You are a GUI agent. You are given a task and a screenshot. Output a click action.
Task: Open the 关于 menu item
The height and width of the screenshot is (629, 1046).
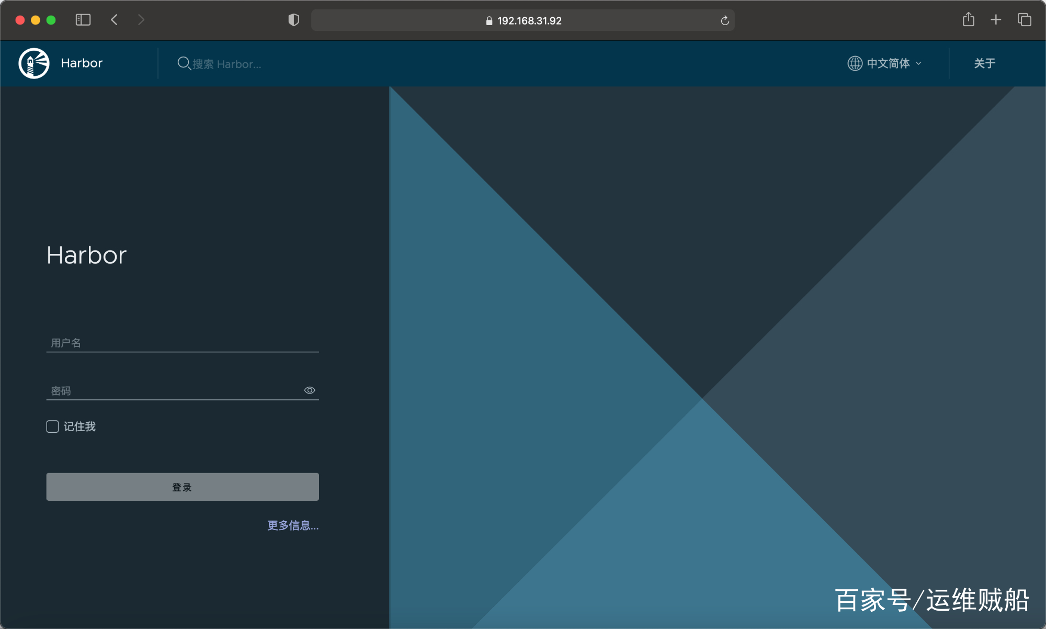984,63
